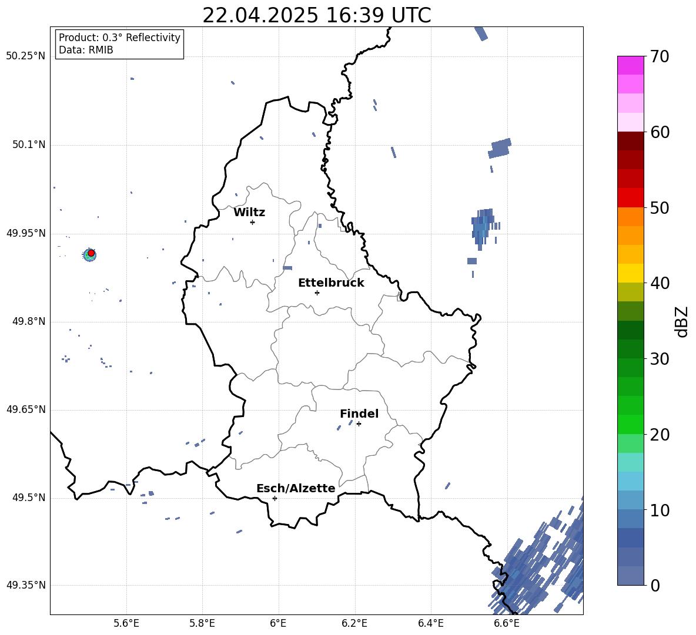This screenshot has width=696, height=635.
Task: Click the 20 dBZ colorbar tick label
Action: pos(660,435)
